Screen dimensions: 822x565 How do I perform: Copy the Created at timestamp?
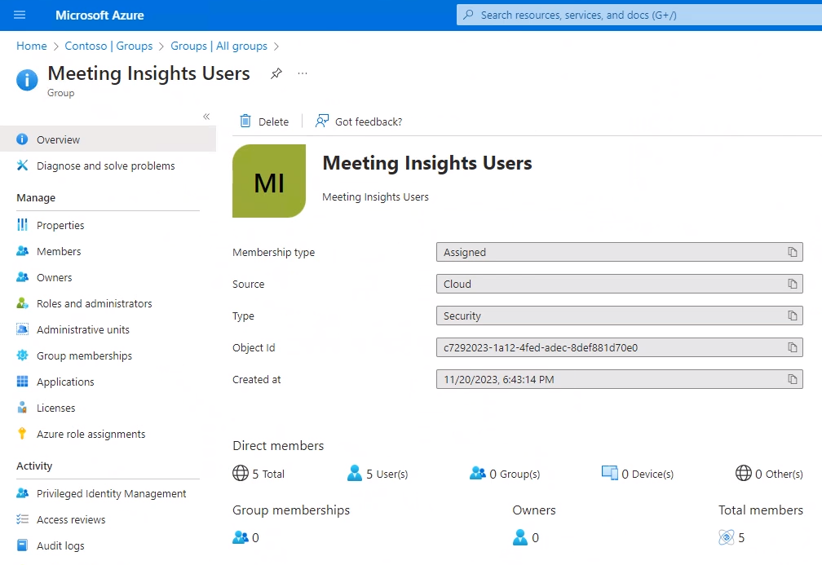(x=792, y=380)
